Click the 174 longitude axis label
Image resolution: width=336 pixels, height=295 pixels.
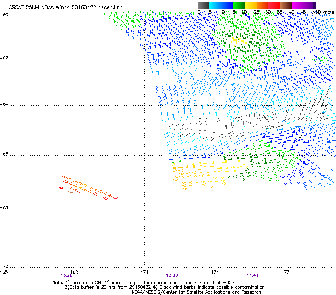coord(215,272)
